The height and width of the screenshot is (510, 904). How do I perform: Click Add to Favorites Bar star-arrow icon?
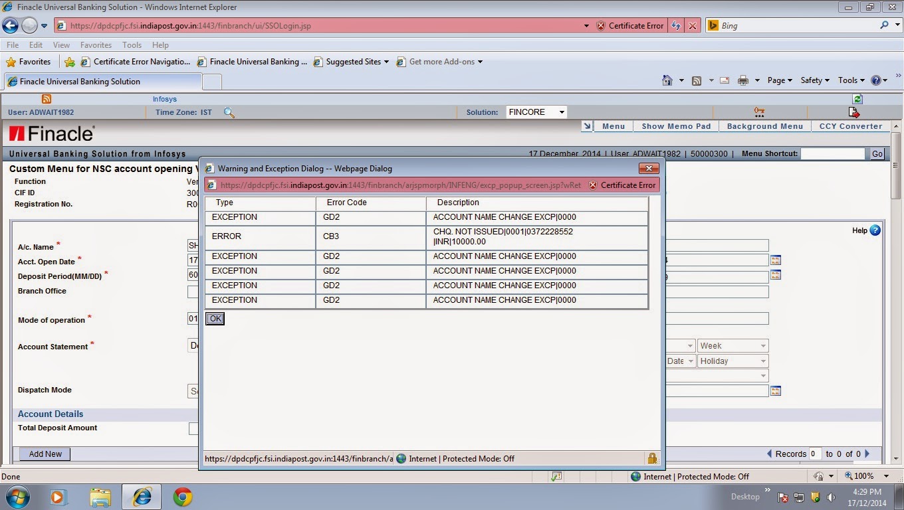point(70,62)
